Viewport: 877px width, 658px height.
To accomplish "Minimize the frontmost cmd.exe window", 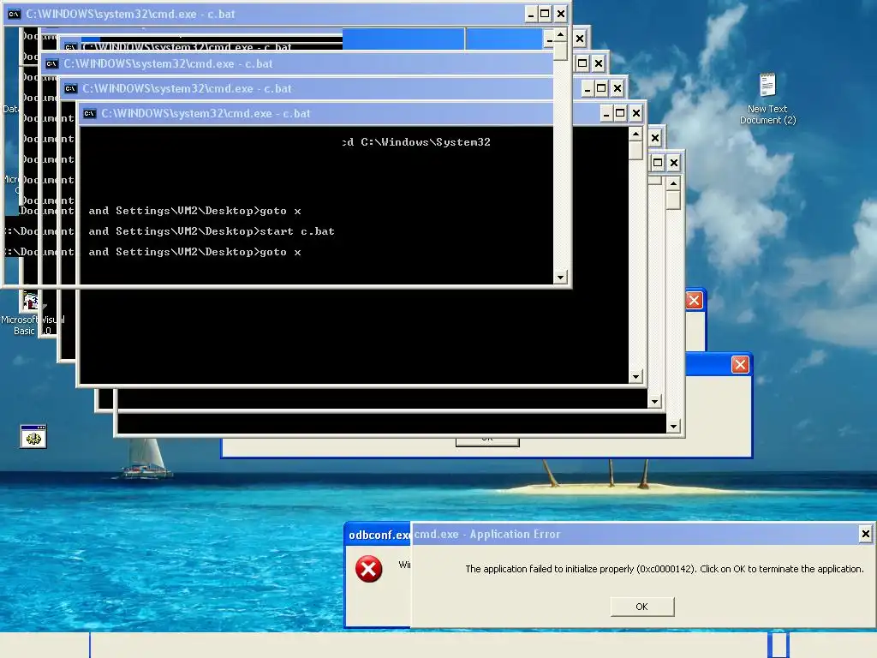I will pos(531,14).
